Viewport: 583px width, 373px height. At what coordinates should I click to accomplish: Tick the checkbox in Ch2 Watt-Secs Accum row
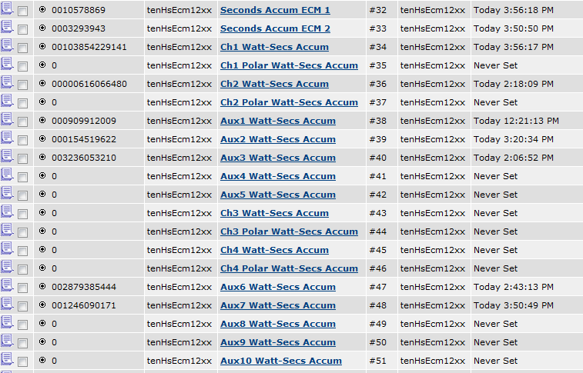[x=23, y=85]
